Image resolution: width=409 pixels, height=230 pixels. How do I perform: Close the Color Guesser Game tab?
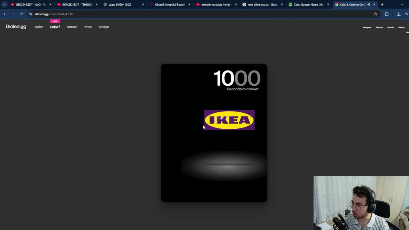(328, 4)
